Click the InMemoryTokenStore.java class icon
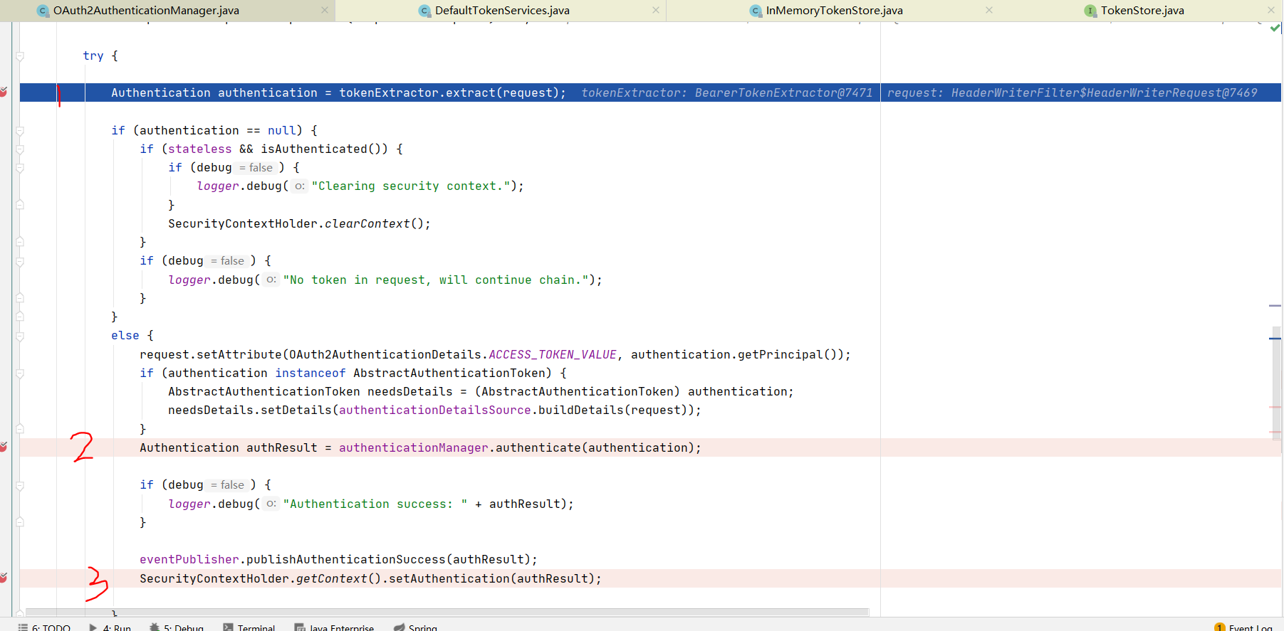This screenshot has height=631, width=1284. pyautogui.click(x=756, y=11)
